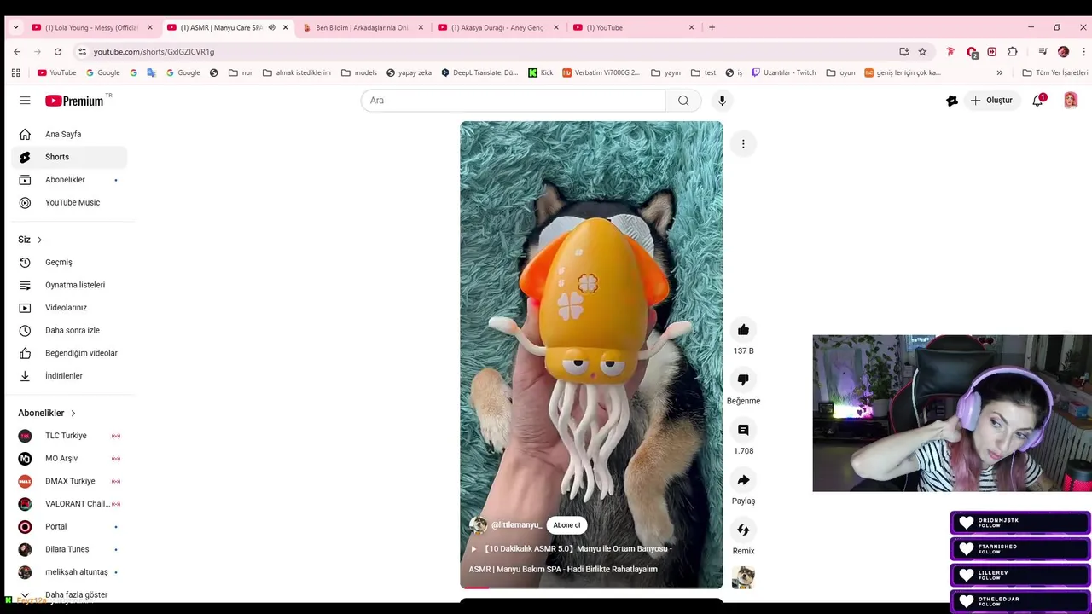
Task: Like the Short with thumbs up
Action: (x=743, y=330)
